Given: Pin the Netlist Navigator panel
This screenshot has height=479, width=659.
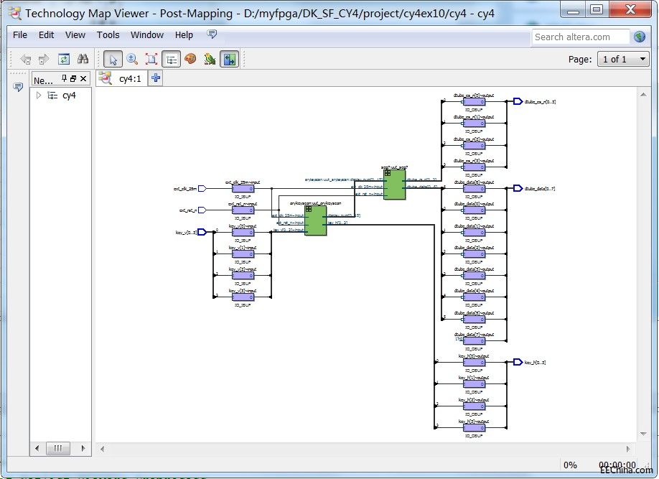Looking at the screenshot, I should 65,78.
